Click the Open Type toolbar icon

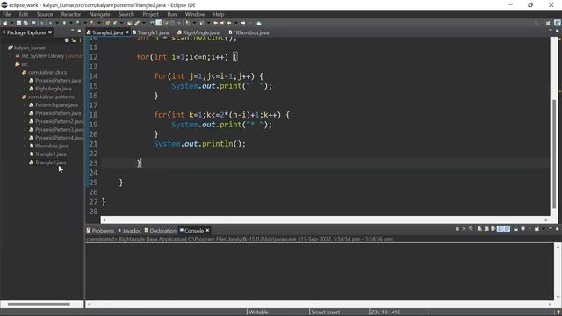coord(129,23)
